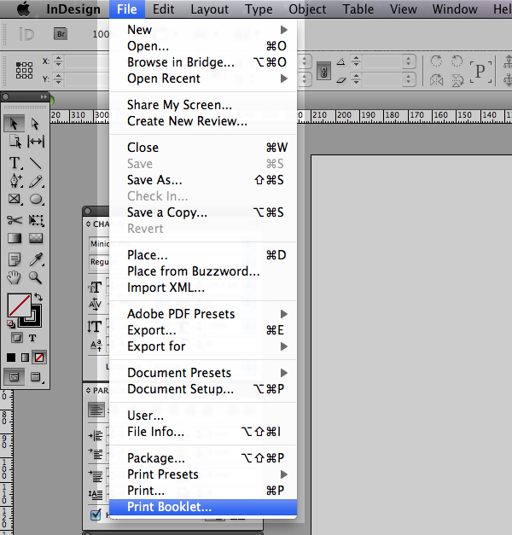Choose Print Booklet... from File menu
The height and width of the screenshot is (535, 512).
point(203,507)
